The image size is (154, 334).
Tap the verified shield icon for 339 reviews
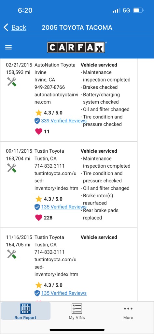point(37,121)
